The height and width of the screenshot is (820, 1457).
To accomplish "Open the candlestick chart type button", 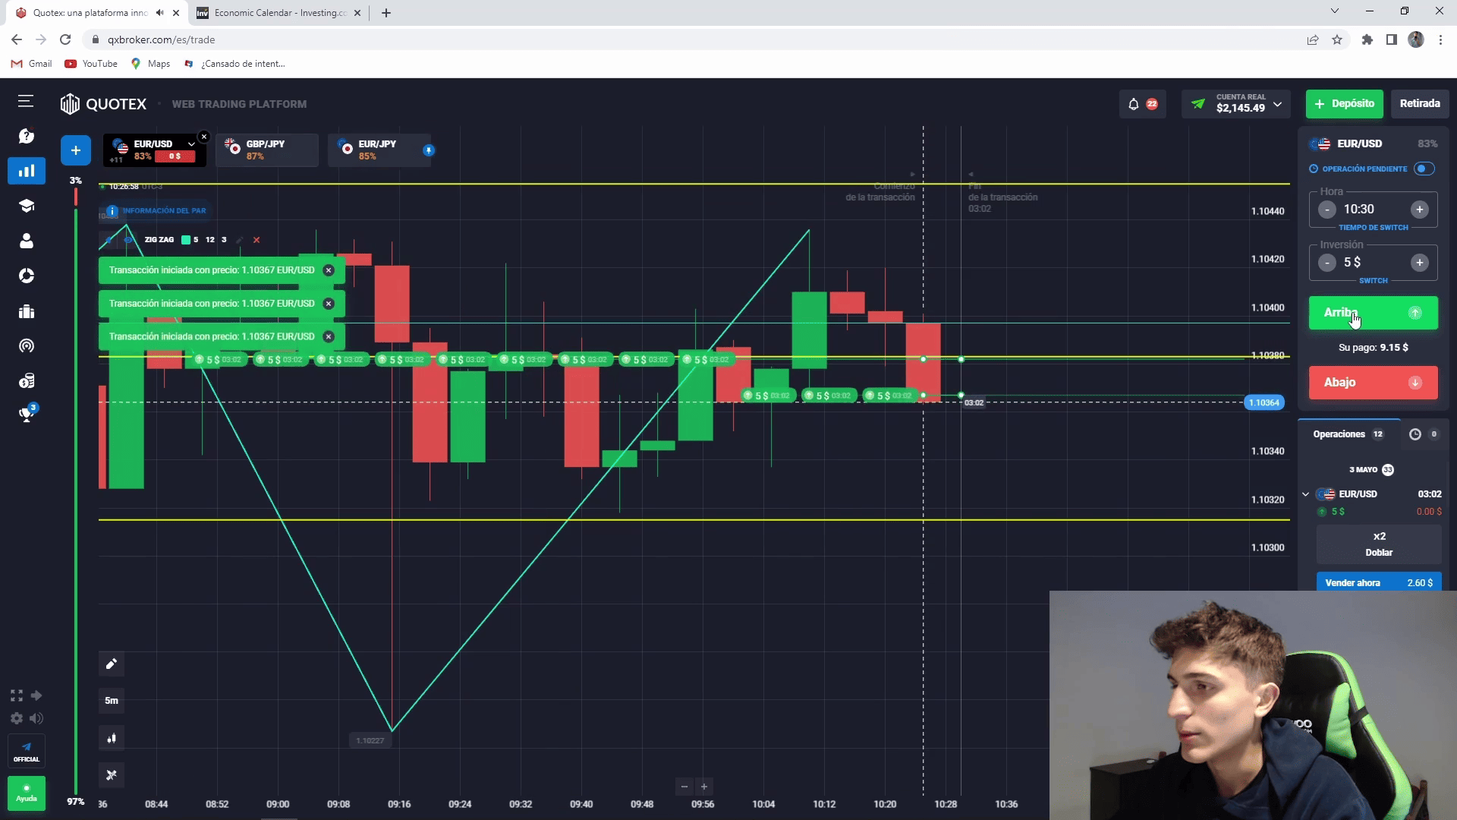I will coord(112,738).
